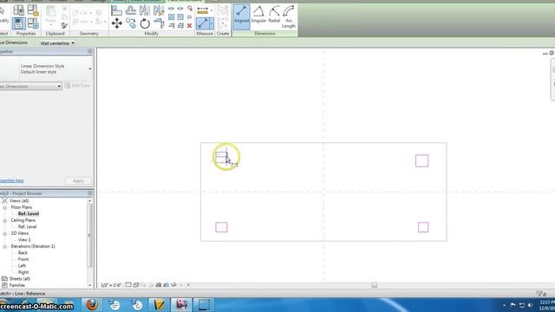Viewport: 555px width, 312px height.
Task: Click the Family Types icon
Action: (x=33, y=23)
